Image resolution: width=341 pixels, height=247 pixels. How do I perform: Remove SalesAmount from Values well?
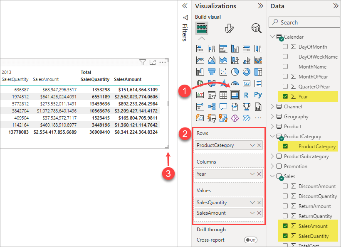pos(259,213)
